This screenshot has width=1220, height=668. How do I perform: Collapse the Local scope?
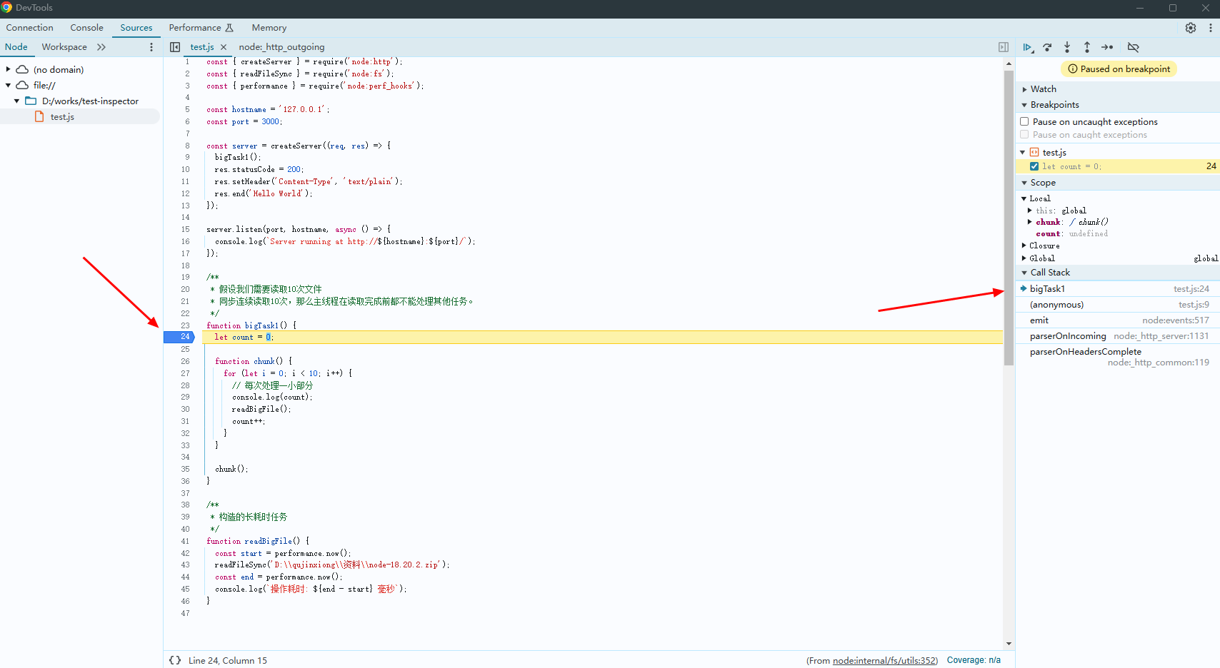[1024, 198]
